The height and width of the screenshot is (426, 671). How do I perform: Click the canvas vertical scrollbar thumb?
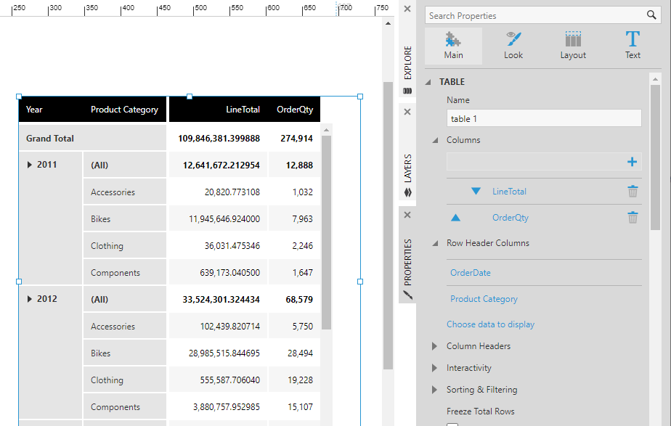388,226
